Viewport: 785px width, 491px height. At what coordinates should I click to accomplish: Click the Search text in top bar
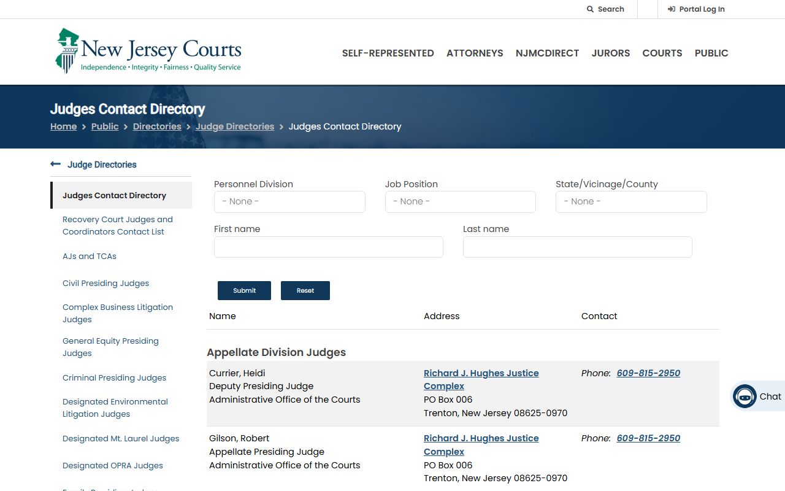(611, 9)
